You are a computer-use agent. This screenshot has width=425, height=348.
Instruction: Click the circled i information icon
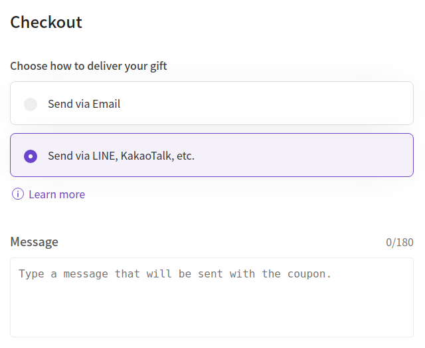point(18,194)
